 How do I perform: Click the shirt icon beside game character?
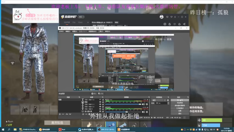[x=13, y=63]
